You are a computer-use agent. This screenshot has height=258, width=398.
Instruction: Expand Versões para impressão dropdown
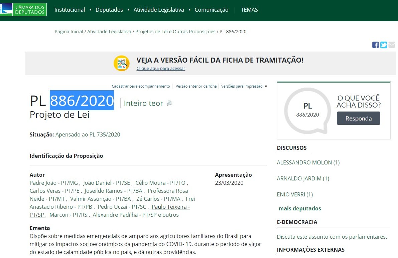(x=266, y=86)
